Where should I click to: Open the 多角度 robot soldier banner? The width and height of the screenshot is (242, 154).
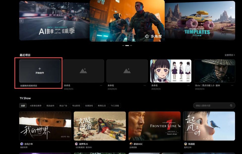(x=127, y=21)
